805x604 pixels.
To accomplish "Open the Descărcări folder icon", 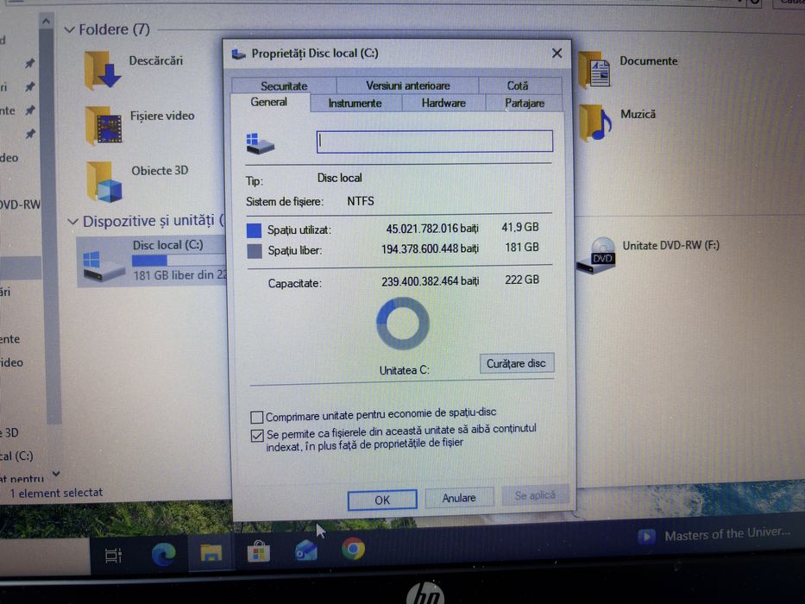I will pyautogui.click(x=103, y=69).
